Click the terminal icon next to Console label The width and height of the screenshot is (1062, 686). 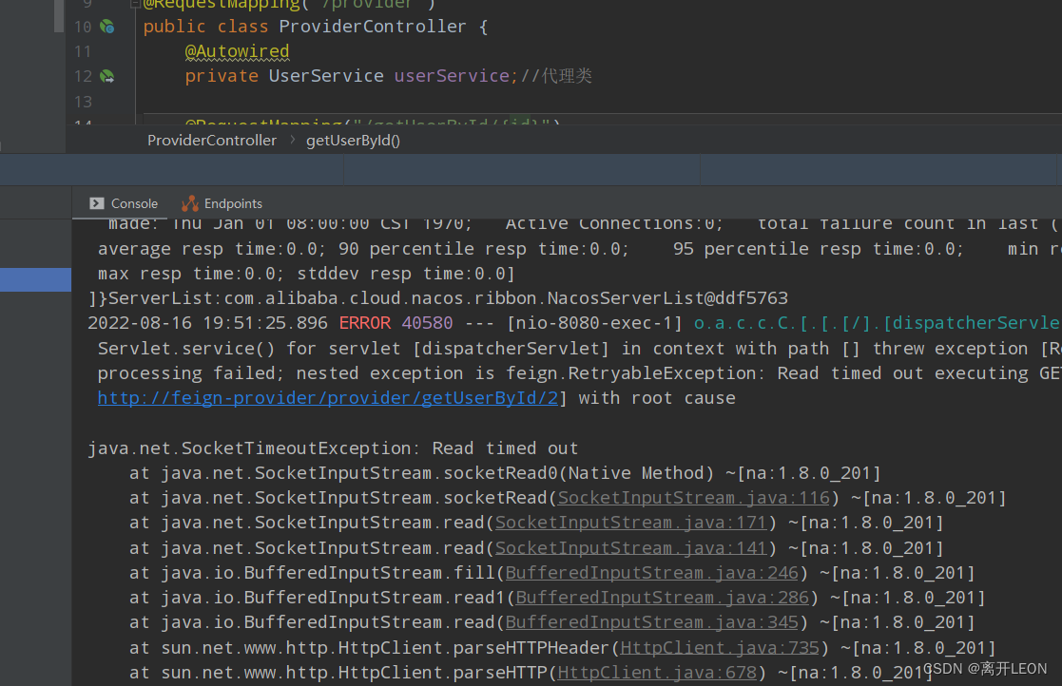[97, 203]
